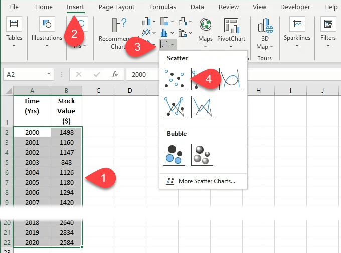Switch to the Home tab

tap(44, 7)
